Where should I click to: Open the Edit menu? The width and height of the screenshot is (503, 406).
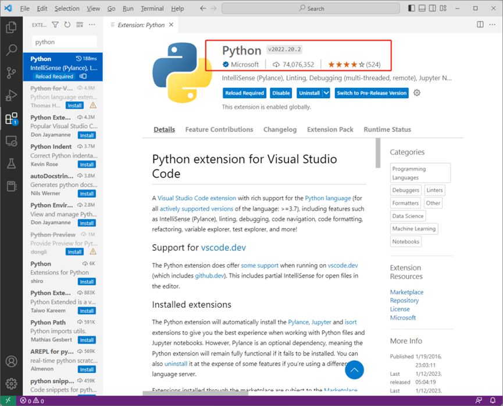pyautogui.click(x=42, y=9)
